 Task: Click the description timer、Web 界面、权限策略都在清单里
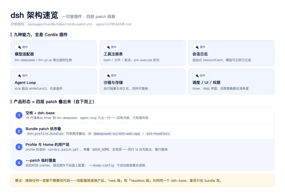pyautogui.click(x=220, y=89)
